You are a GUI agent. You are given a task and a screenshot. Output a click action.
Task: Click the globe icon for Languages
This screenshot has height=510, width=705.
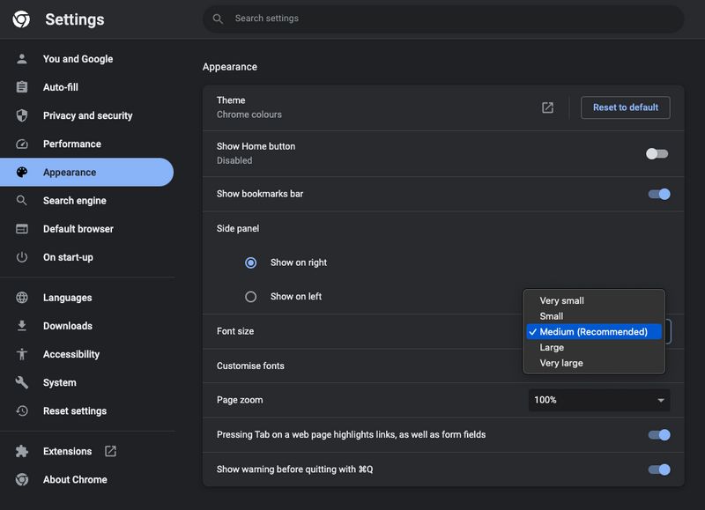point(21,298)
